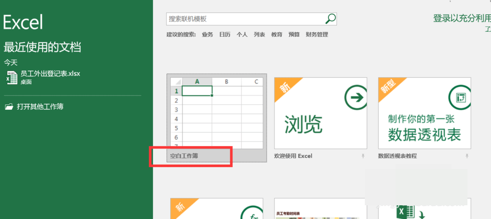Click the pivot table circle icon
The width and height of the screenshot is (491, 219).
point(460,97)
